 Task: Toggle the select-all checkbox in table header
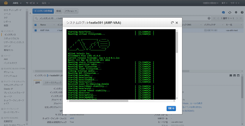pyautogui.click(x=36, y=25)
